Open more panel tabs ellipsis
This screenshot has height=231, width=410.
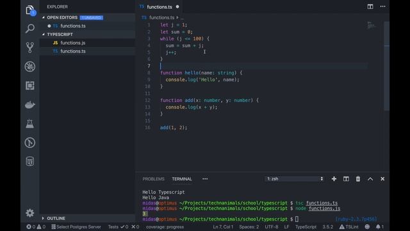click(x=205, y=179)
